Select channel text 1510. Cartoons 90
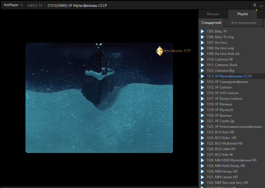This screenshot has width=265, height=188. click(220, 59)
